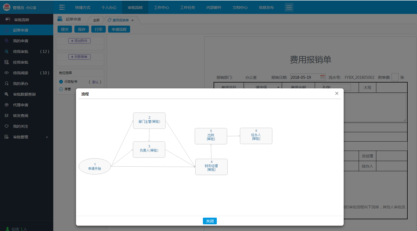The height and width of the screenshot is (231, 417).
Task: Click the 申请流程 button
Action: [x=119, y=29]
